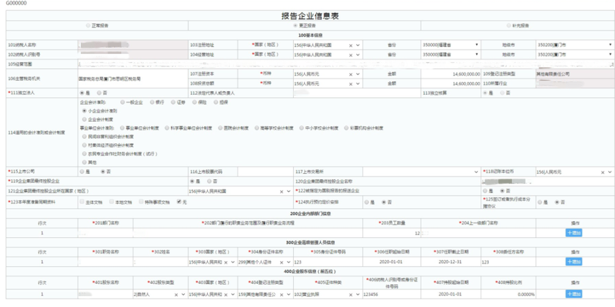Choose 否 for 111独立法人
The image size is (615, 307).
pyautogui.click(x=99, y=93)
